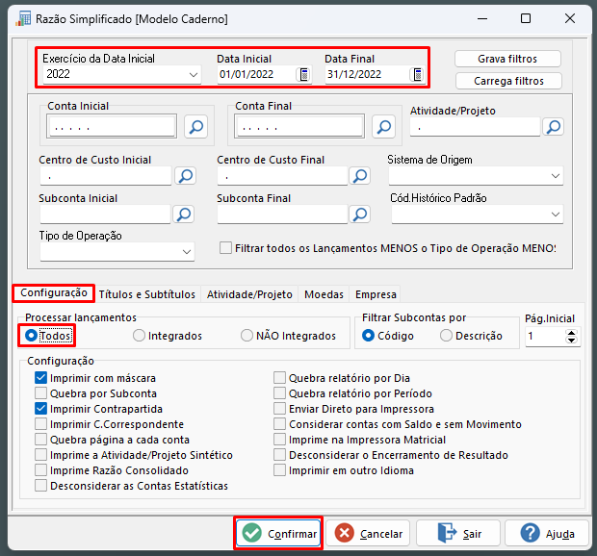Open Sistema de Origem dropdown
The height and width of the screenshot is (556, 597).
pyautogui.click(x=556, y=176)
